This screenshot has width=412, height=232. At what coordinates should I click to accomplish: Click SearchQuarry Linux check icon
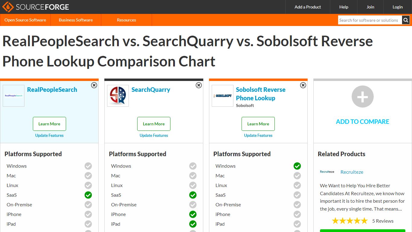click(x=193, y=185)
